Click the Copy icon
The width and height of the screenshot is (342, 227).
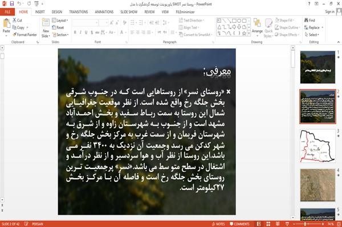(x=14, y=27)
